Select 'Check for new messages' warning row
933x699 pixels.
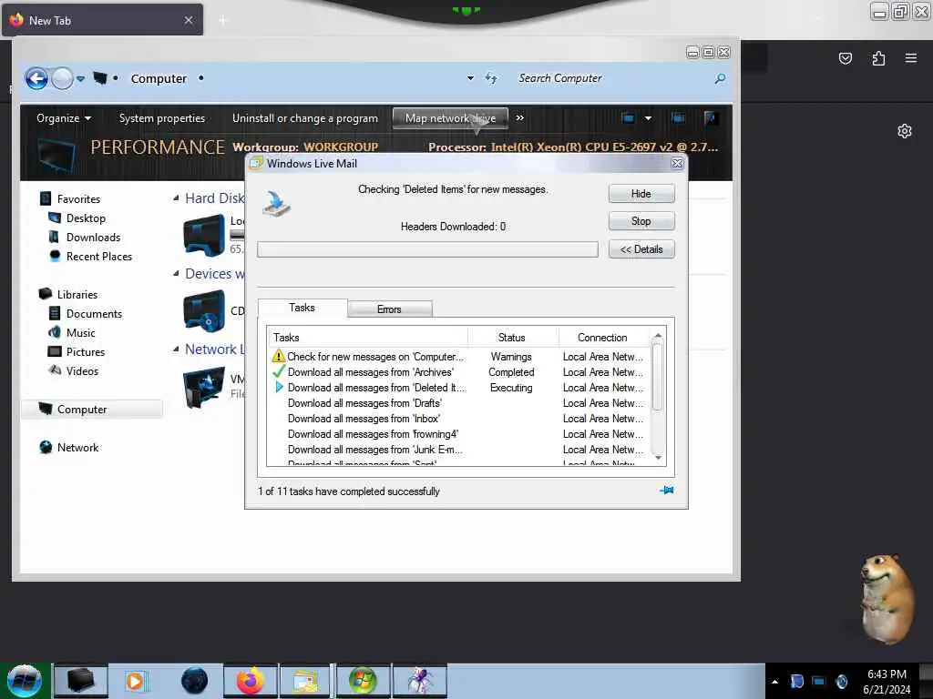coord(459,356)
